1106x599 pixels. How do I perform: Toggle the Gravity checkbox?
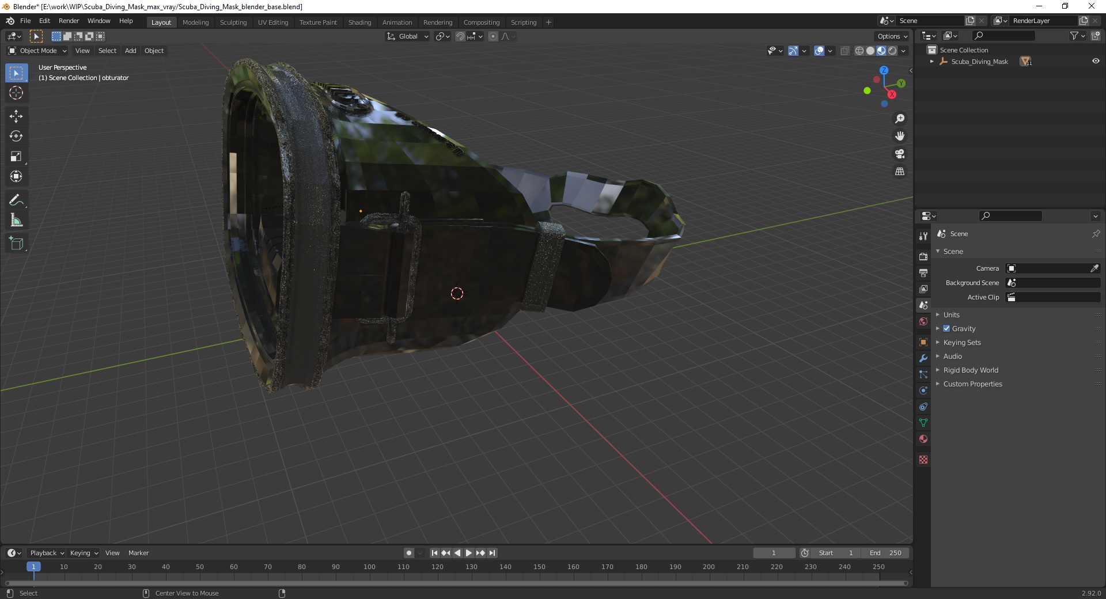point(946,328)
